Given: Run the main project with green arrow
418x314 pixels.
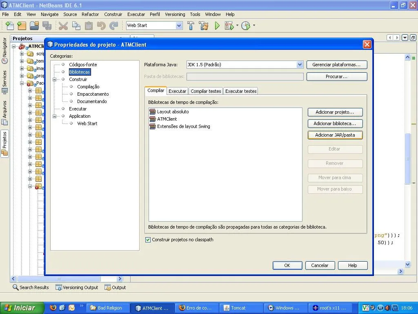Looking at the screenshot, I should pyautogui.click(x=217, y=26).
